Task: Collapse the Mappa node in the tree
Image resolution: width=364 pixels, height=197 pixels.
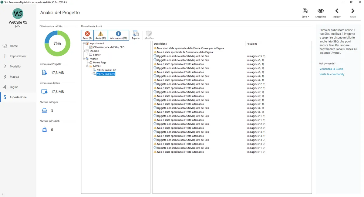Action: click(x=84, y=59)
